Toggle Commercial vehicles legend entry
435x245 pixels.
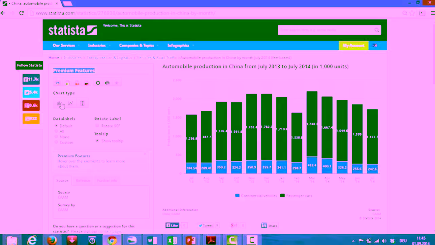click(256, 196)
